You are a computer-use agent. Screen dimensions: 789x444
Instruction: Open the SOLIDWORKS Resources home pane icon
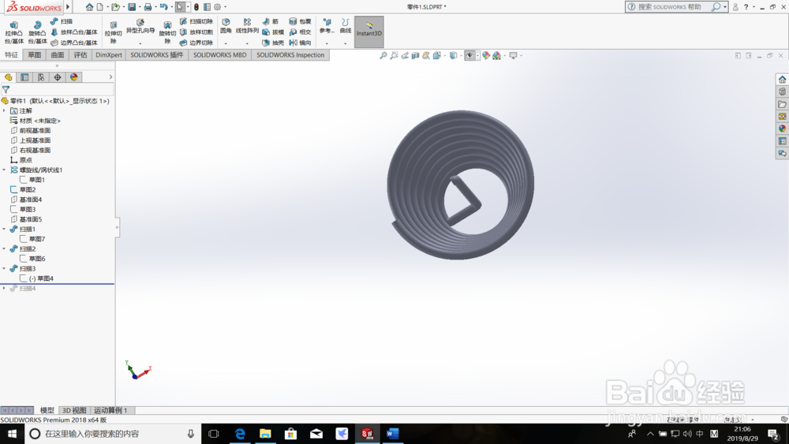click(783, 80)
